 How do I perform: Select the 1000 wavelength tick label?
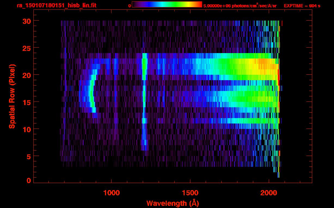pyautogui.click(x=111, y=193)
